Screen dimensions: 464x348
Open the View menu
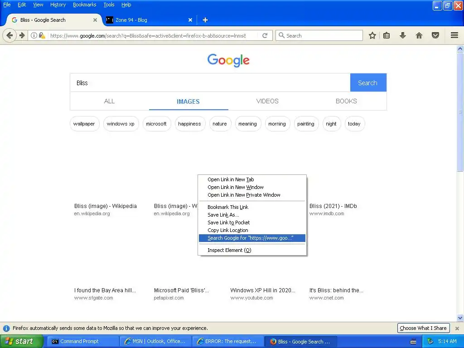tap(38, 5)
